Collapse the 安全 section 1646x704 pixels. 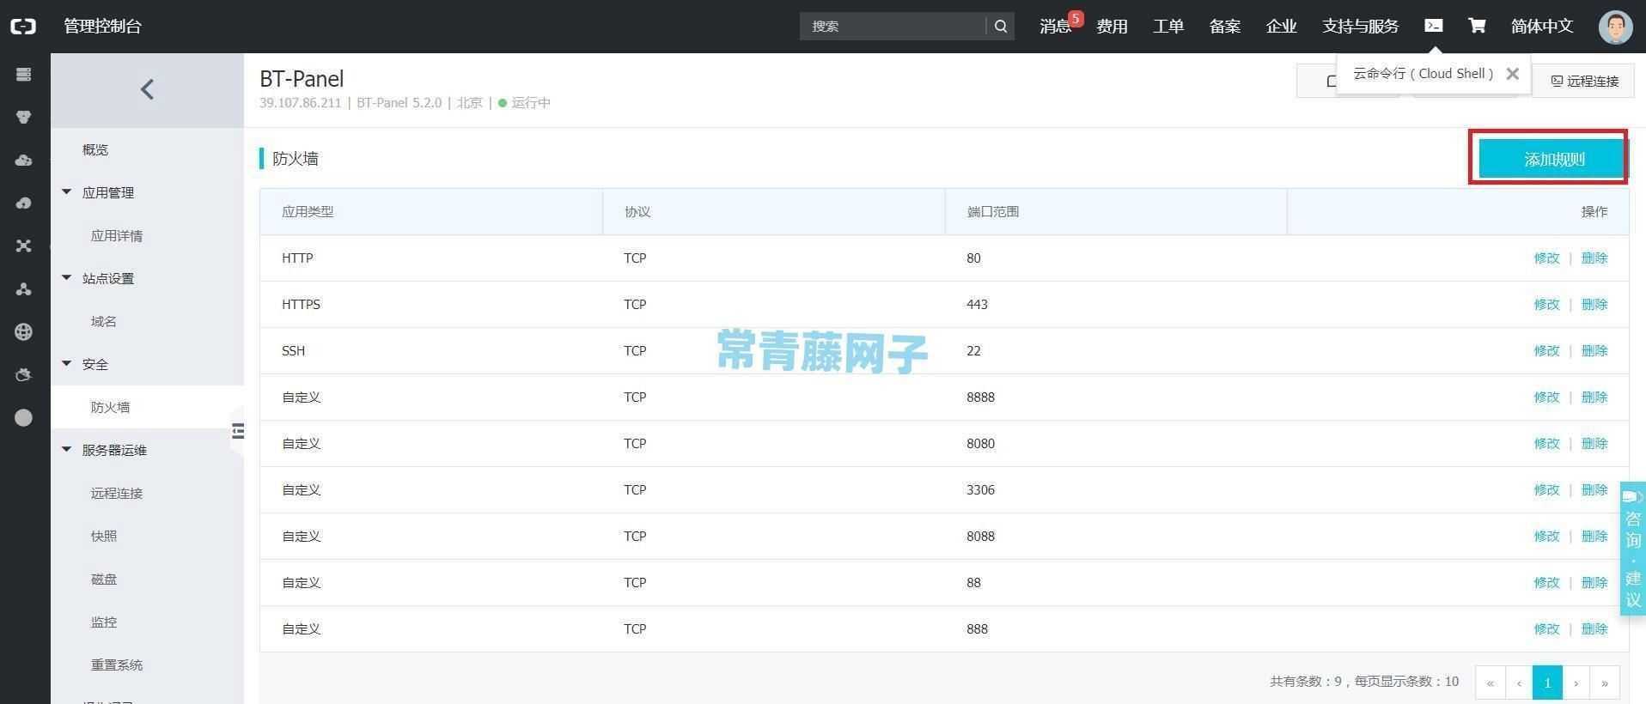(x=67, y=364)
